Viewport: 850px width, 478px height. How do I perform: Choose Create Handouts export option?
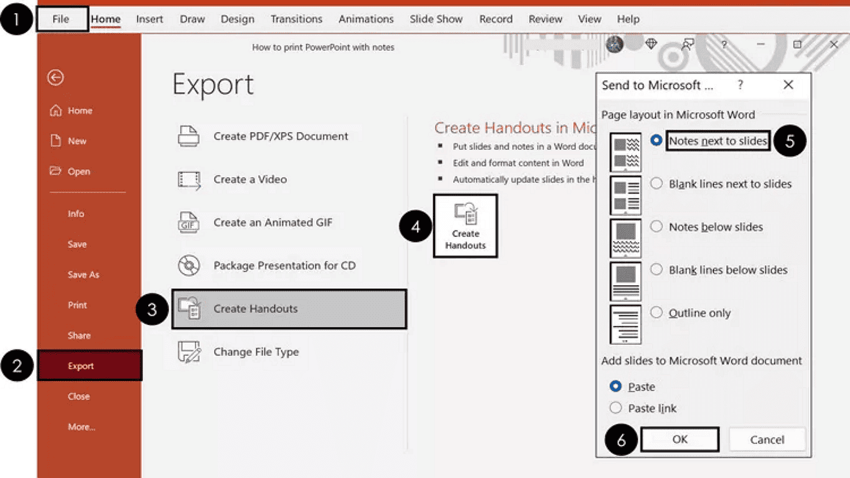point(289,309)
